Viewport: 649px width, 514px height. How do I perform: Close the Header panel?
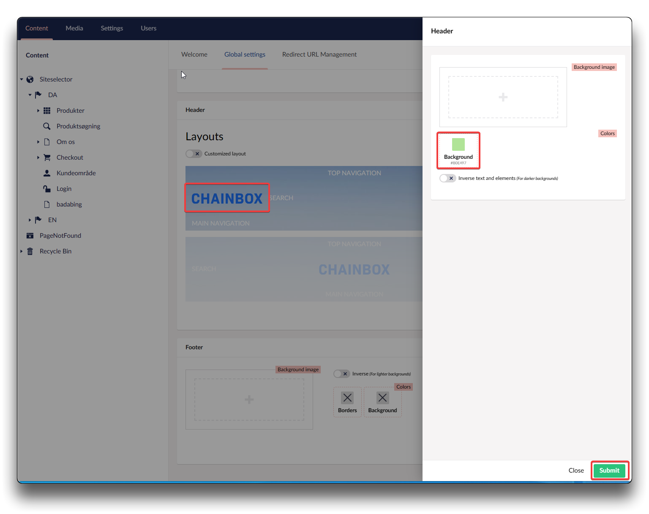click(x=576, y=470)
